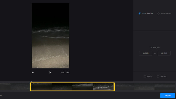The width and height of the screenshot is (176, 99).
Task: Enable the Fade out checkbox
Action: click(x=158, y=76)
